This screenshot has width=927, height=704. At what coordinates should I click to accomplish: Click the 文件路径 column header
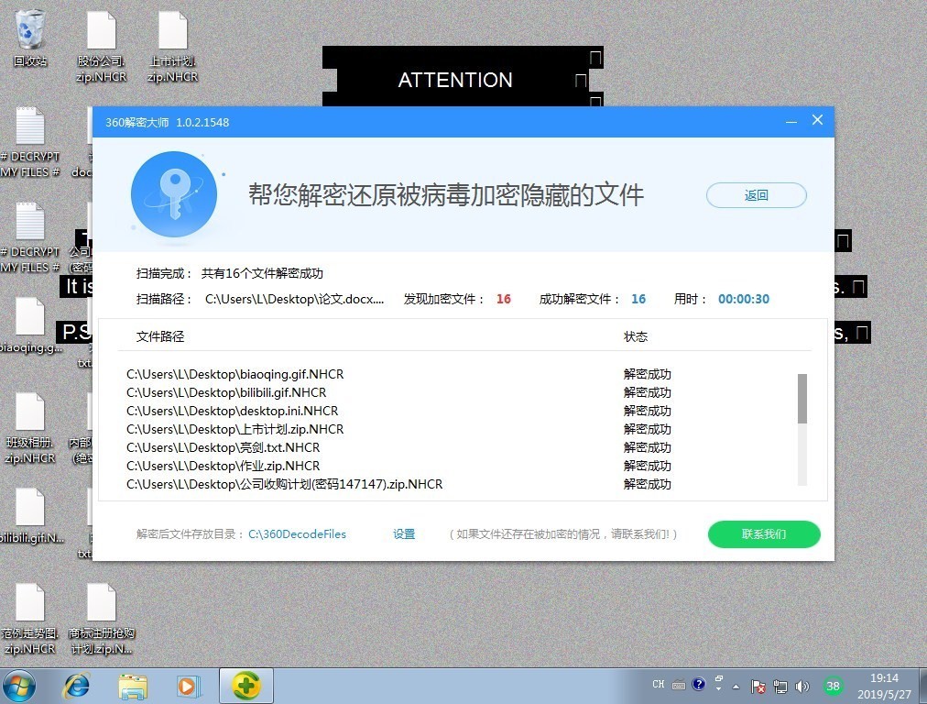[160, 336]
